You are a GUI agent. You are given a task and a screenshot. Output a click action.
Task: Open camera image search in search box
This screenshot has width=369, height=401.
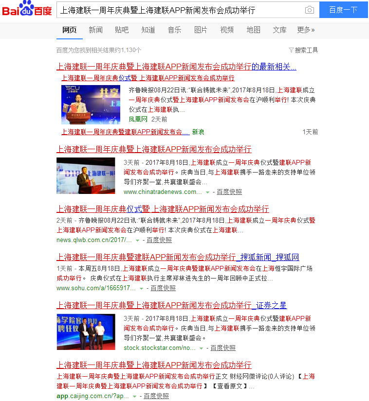pyautogui.click(x=309, y=10)
